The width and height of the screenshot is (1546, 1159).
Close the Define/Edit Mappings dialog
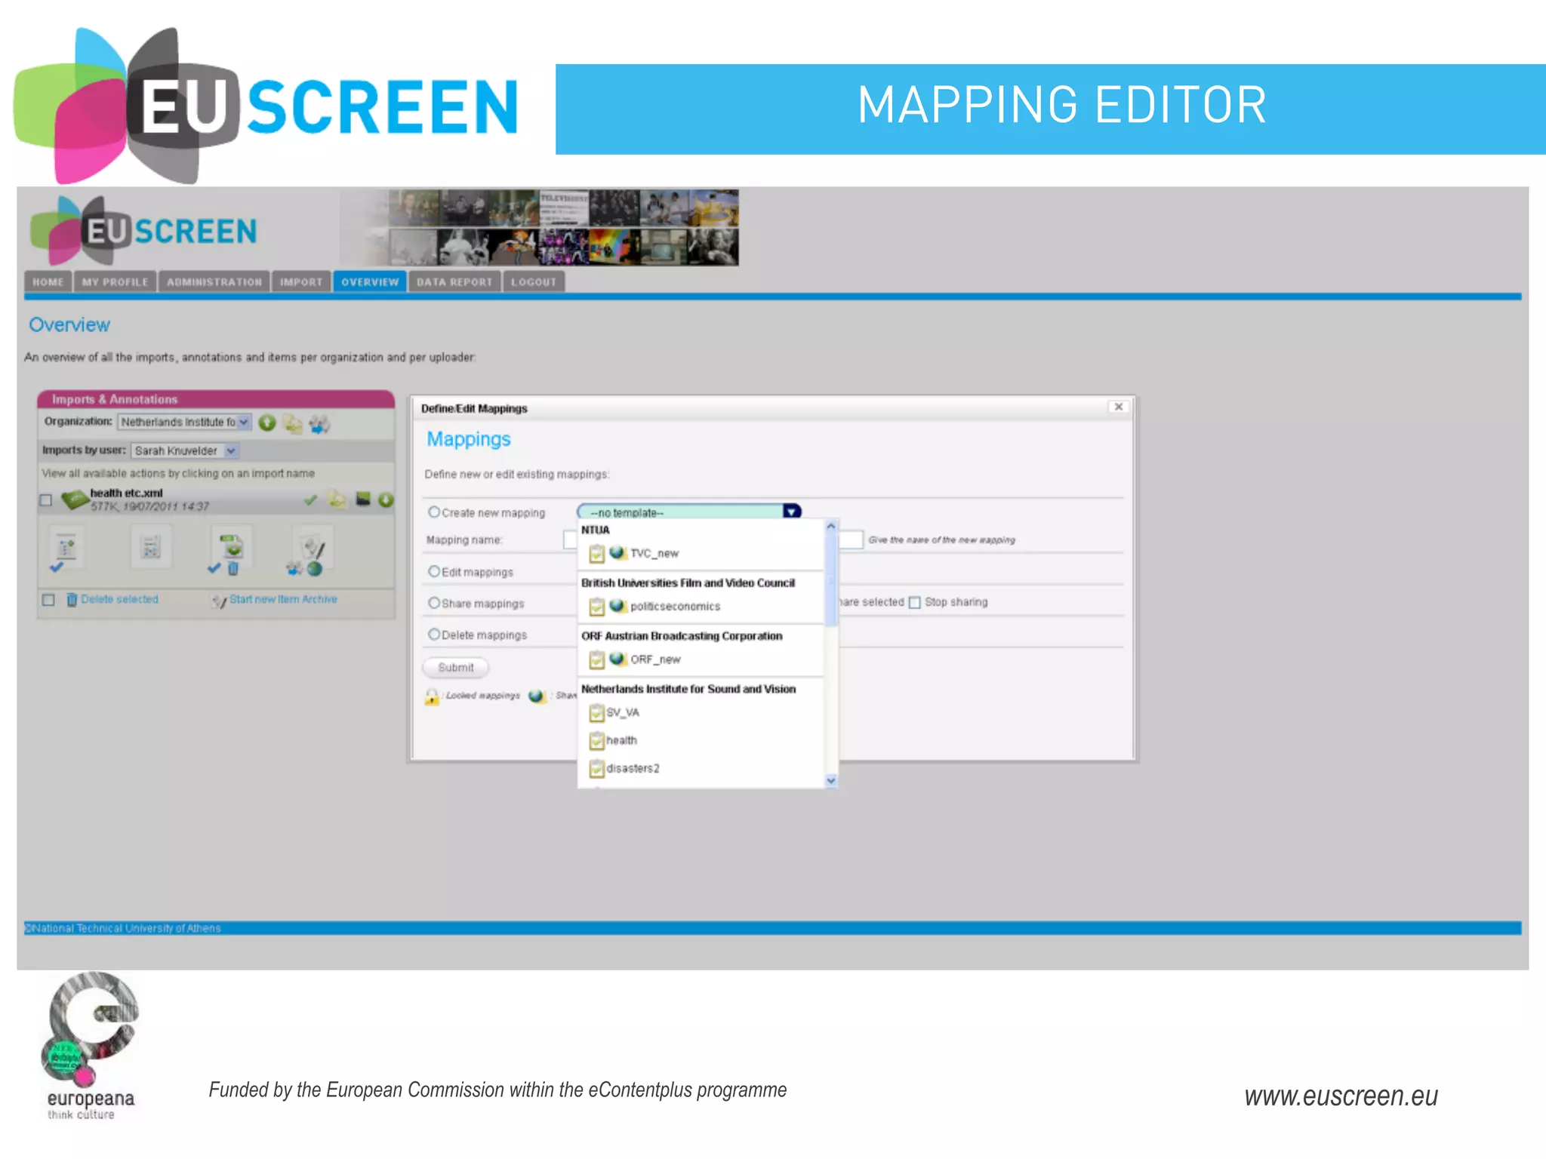[x=1119, y=407]
